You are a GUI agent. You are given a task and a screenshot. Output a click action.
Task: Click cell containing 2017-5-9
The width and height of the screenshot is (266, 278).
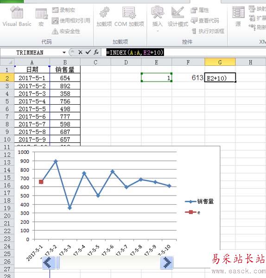click(32, 139)
